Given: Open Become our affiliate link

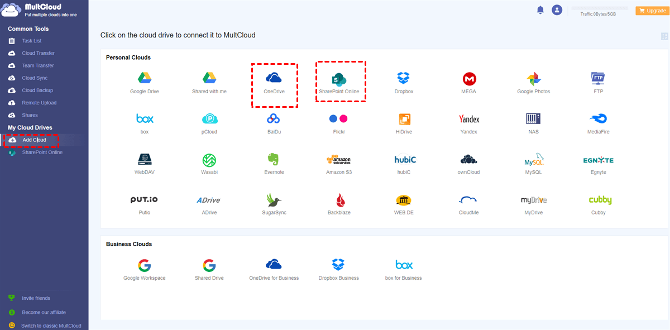Looking at the screenshot, I should [x=44, y=312].
